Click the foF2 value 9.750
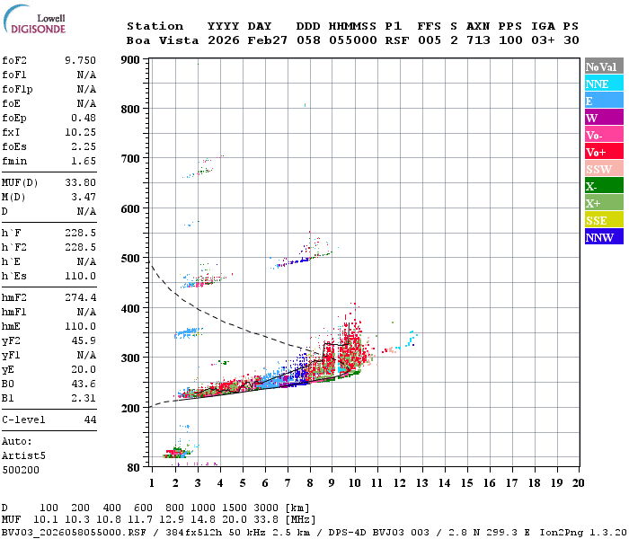This screenshot has height=539, width=629. tap(81, 60)
